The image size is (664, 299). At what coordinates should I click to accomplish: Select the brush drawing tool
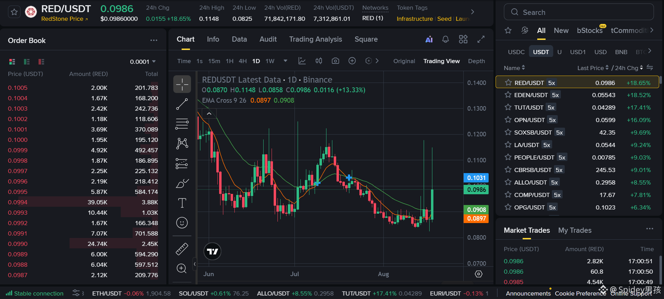tap(182, 183)
